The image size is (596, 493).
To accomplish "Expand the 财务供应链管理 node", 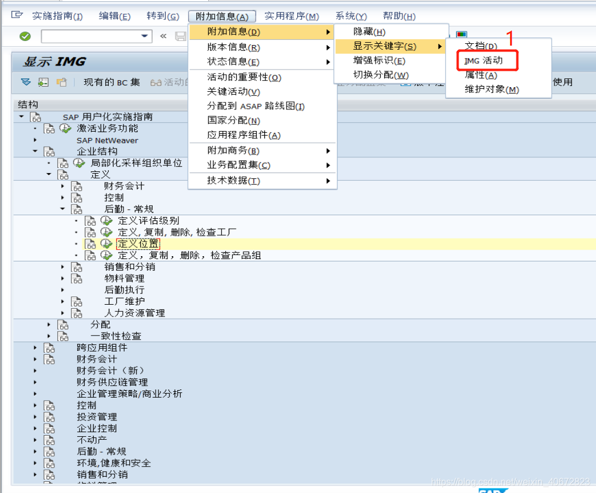I will (35, 382).
